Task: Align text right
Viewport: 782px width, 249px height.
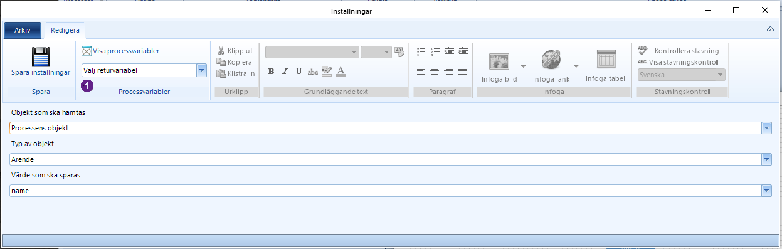Action: coord(448,72)
